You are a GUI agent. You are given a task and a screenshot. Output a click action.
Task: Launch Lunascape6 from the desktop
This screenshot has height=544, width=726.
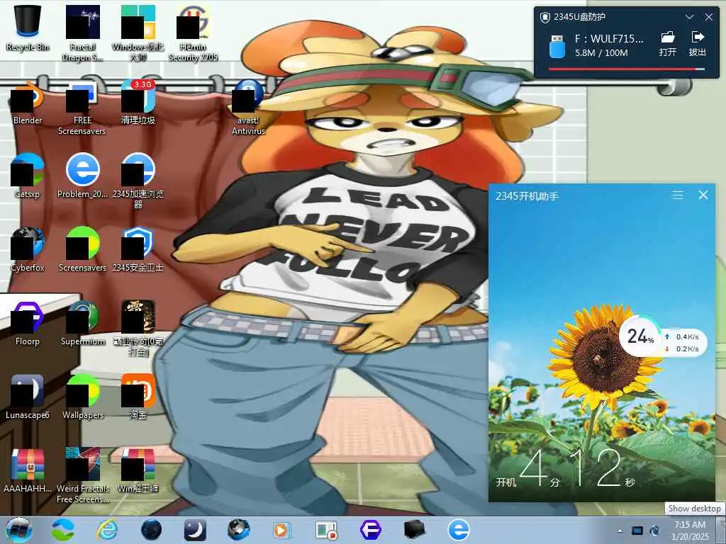pos(28,397)
